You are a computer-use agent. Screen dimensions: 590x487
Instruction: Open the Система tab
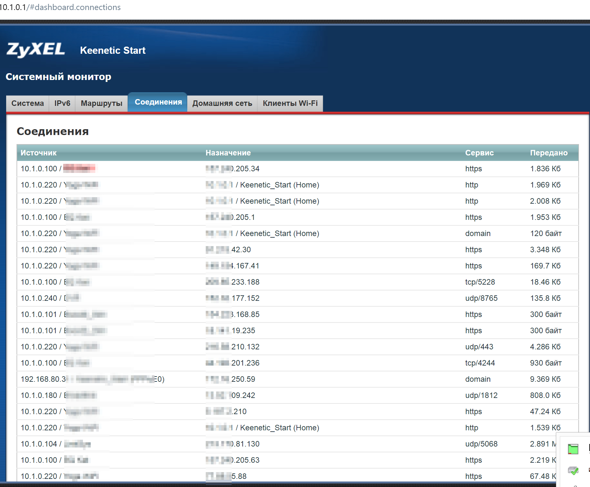click(x=28, y=103)
